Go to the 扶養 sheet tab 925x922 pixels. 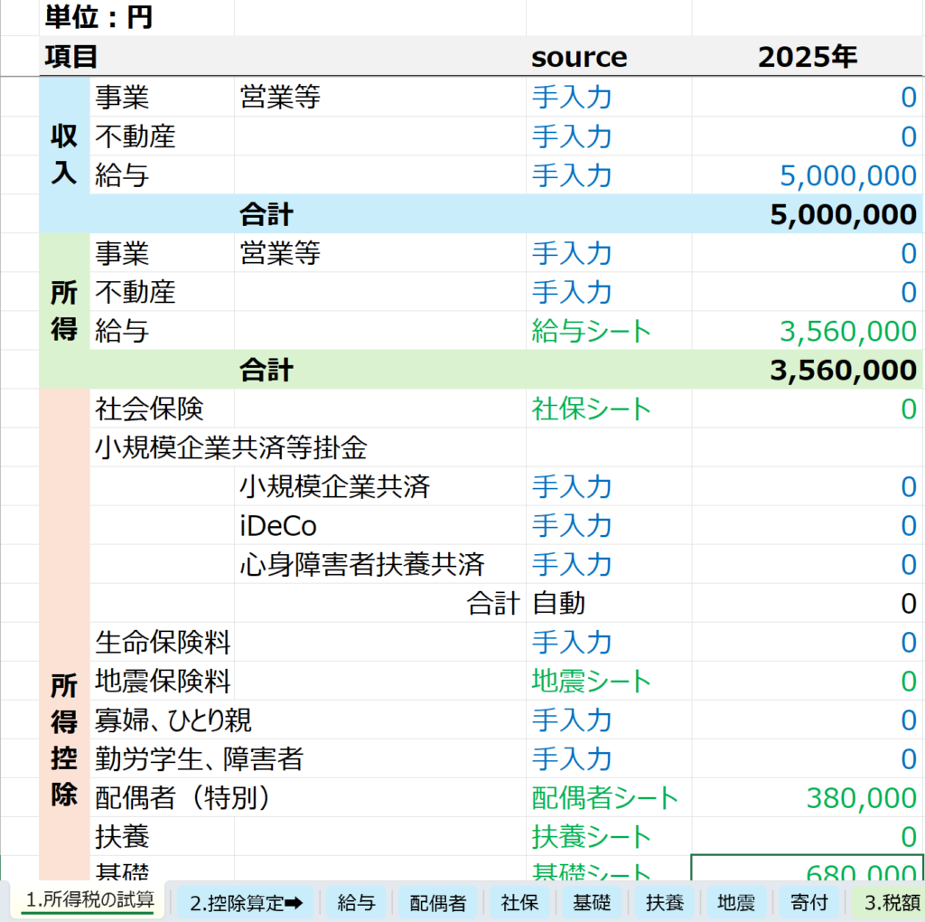tap(664, 902)
